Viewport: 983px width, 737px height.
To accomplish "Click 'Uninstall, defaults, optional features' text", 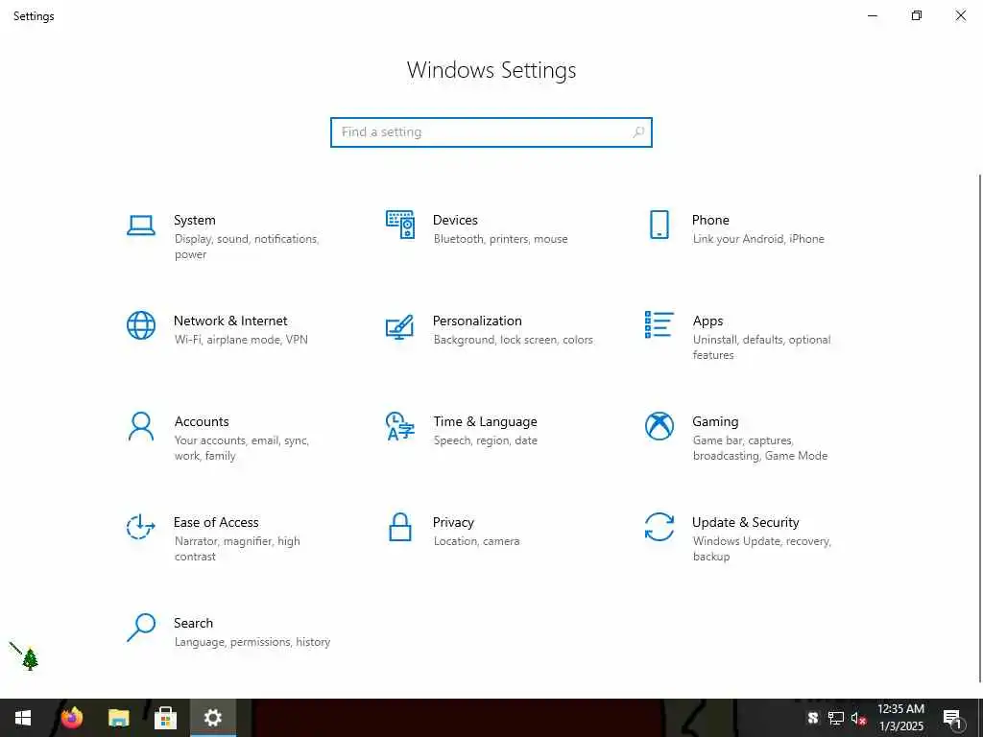I will (761, 347).
